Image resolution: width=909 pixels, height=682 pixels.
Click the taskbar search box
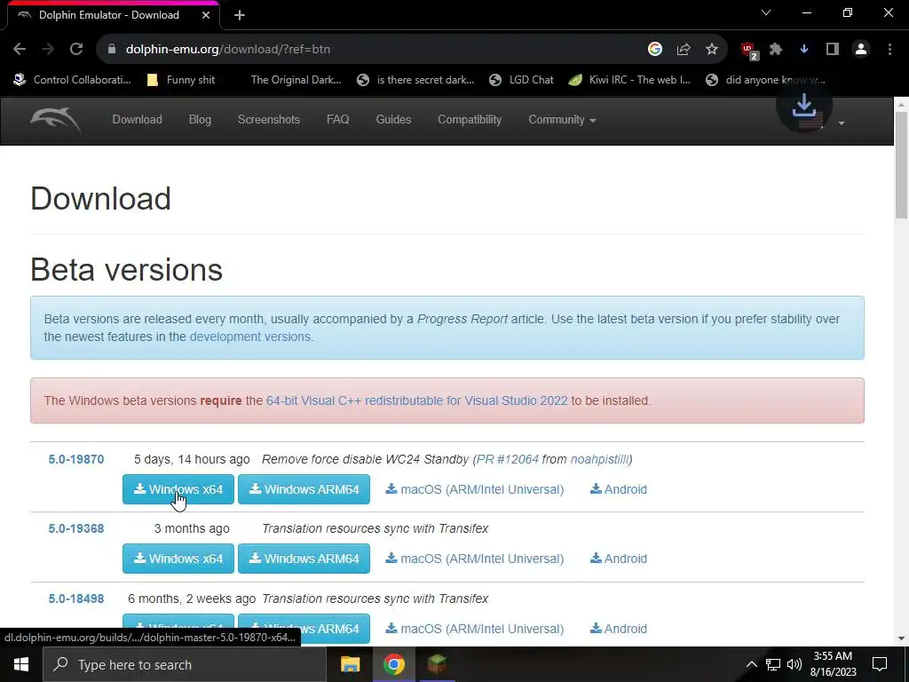coord(185,664)
